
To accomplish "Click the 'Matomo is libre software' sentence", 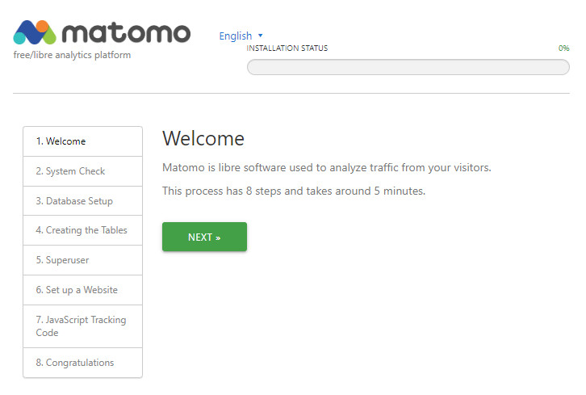I will (x=326, y=168).
